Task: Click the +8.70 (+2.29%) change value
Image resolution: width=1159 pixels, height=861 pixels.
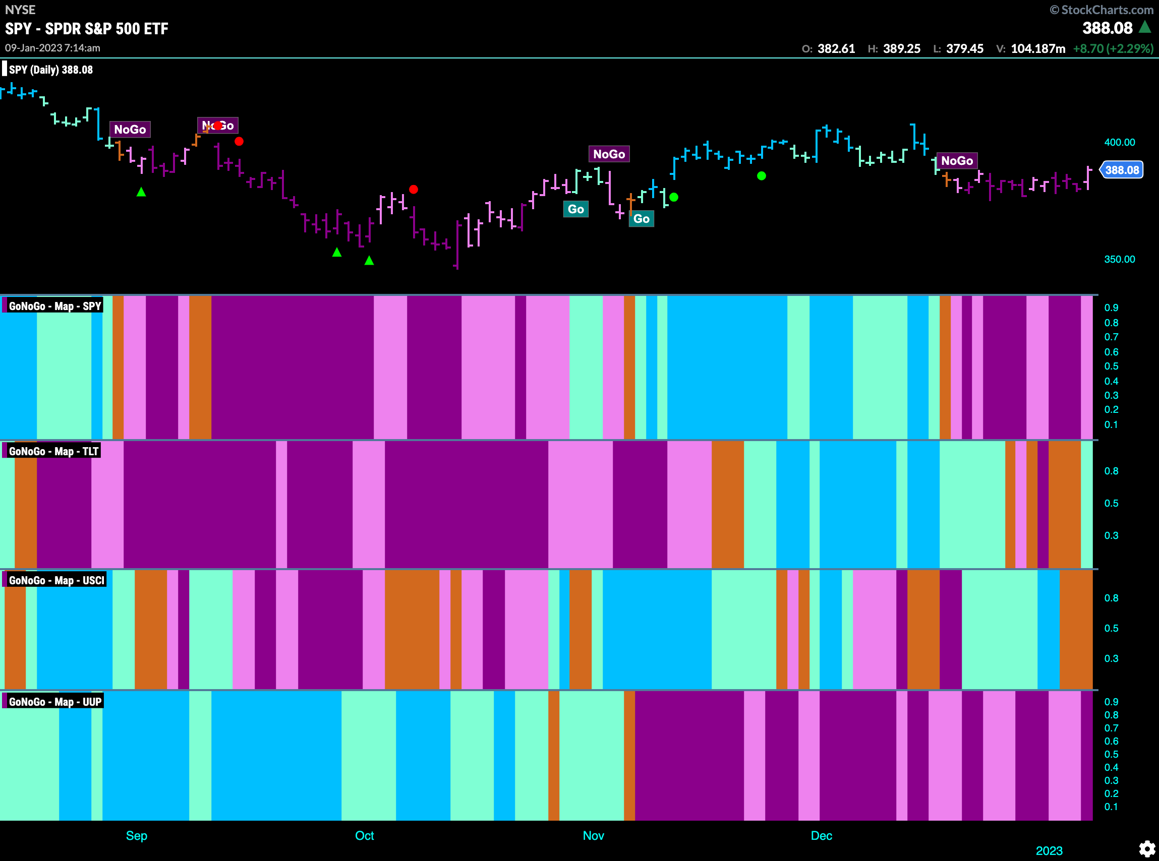Action: (x=1113, y=48)
